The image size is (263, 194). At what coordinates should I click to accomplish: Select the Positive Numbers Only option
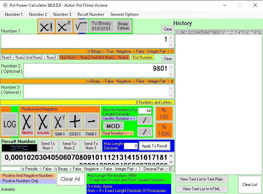point(28,181)
